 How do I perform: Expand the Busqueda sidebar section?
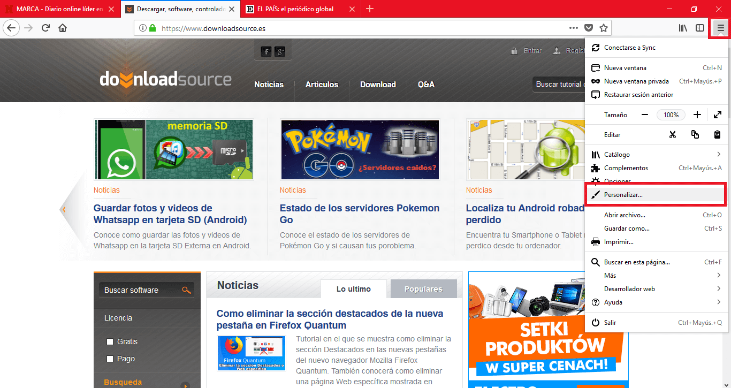coord(185,386)
